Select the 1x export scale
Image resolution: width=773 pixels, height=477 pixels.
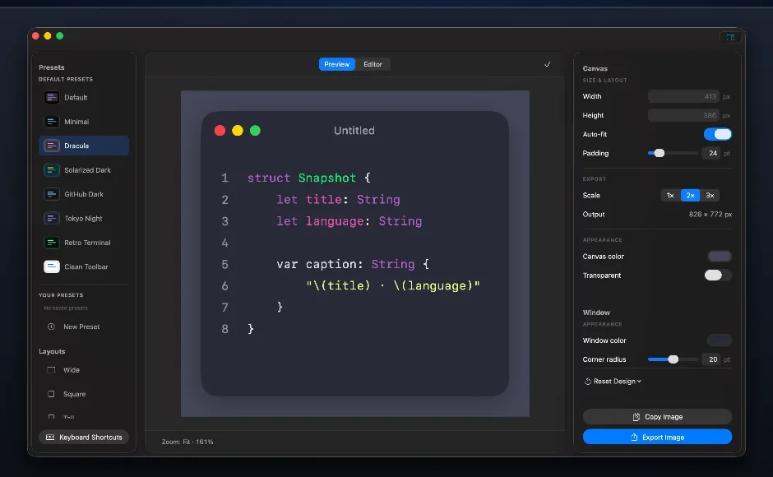coord(670,196)
